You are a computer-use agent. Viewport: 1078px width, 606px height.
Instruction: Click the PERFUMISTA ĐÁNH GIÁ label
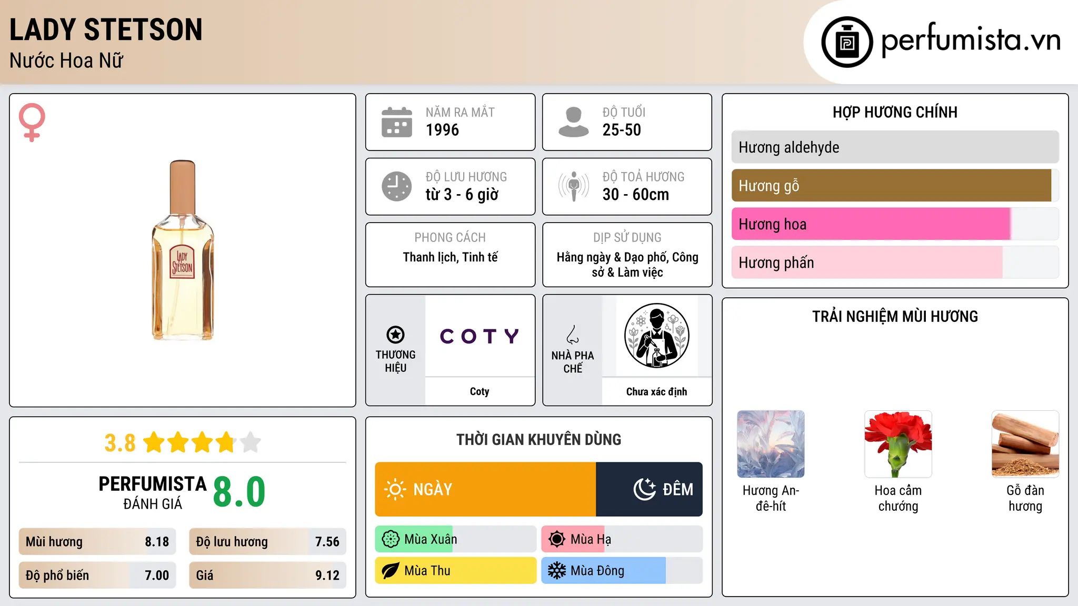[x=153, y=492]
